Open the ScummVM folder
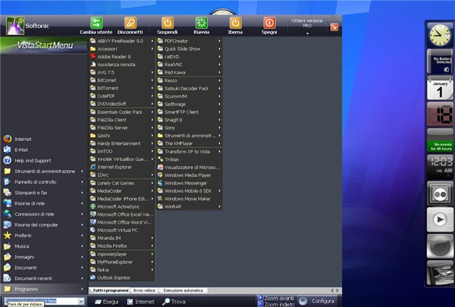This screenshot has height=307, width=455. [189, 96]
